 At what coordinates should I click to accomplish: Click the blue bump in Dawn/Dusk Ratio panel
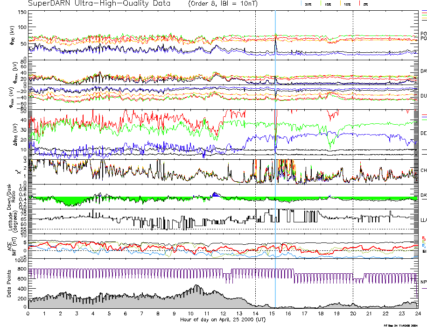[x=215, y=194]
